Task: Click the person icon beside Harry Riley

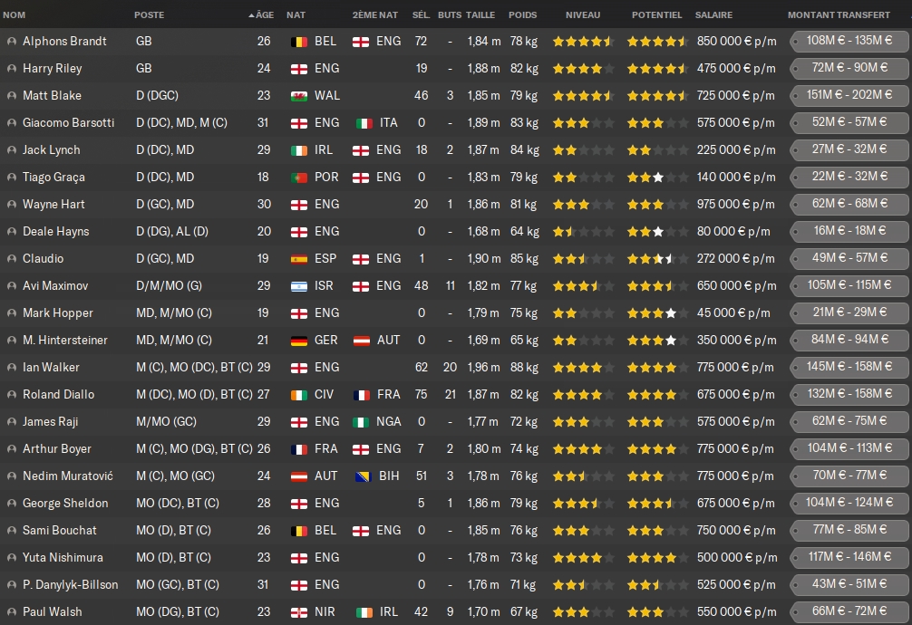Action: [11, 69]
